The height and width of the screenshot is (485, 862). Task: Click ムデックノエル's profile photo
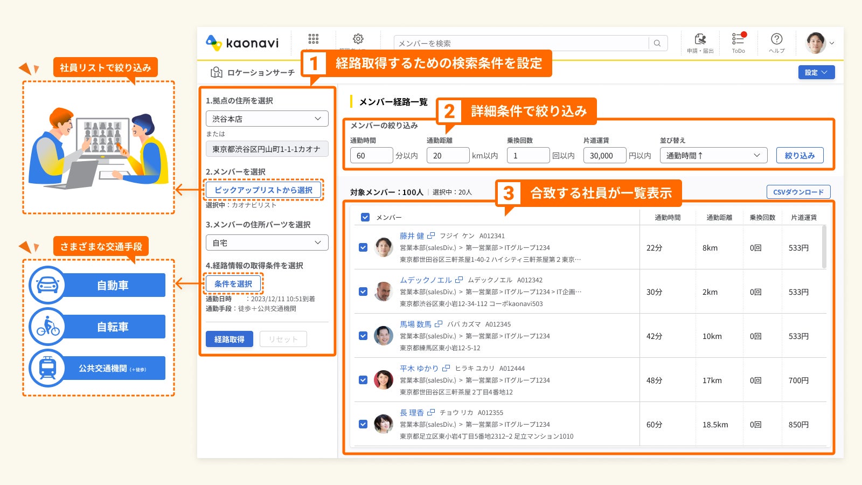pos(384,292)
